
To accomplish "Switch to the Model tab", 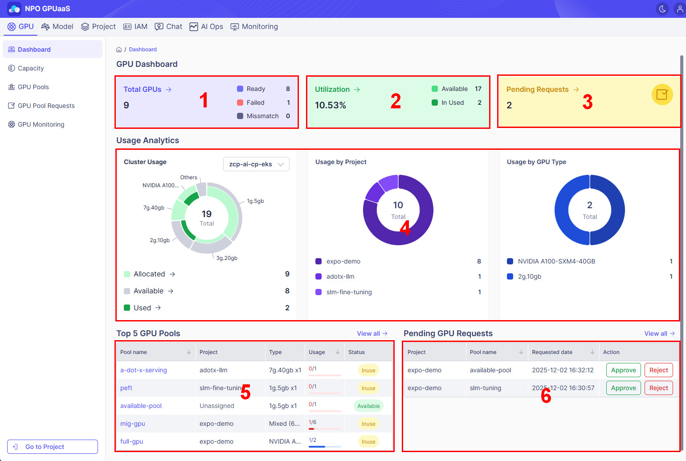I will coord(57,27).
